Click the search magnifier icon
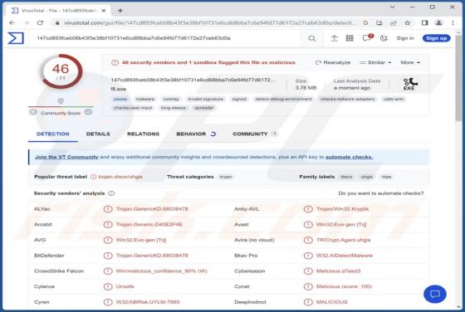465x312 pixels. click(x=311, y=38)
